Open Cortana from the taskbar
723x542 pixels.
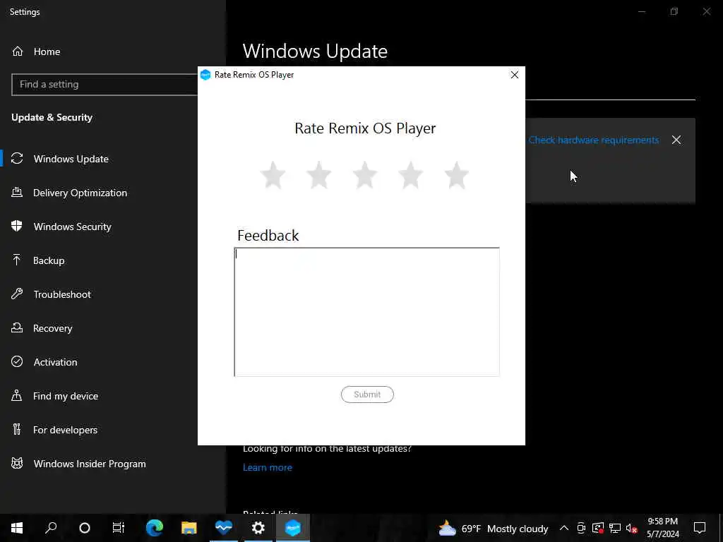[x=85, y=528]
